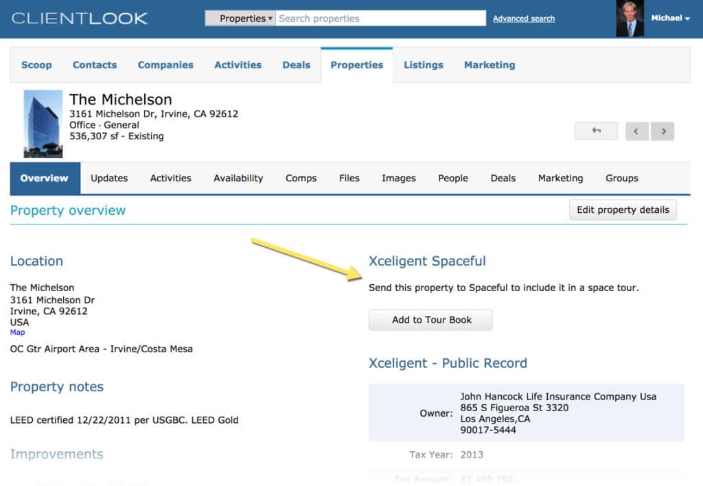Switch to the Availability sub-tab
Image resolution: width=703 pixels, height=486 pixels.
238,178
